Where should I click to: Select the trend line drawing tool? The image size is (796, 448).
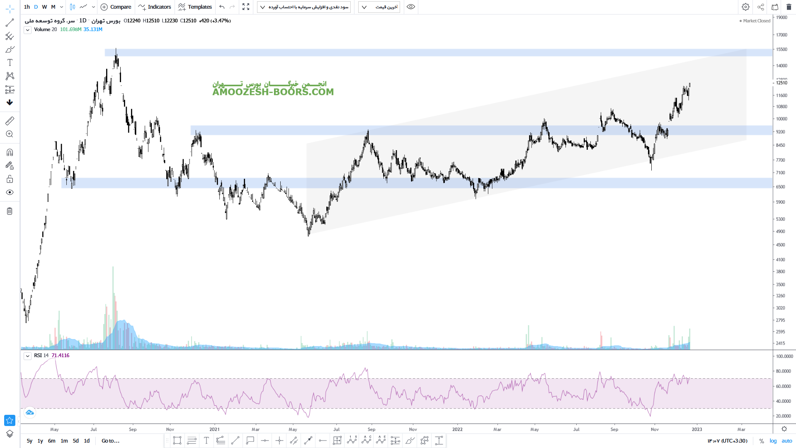click(x=10, y=23)
